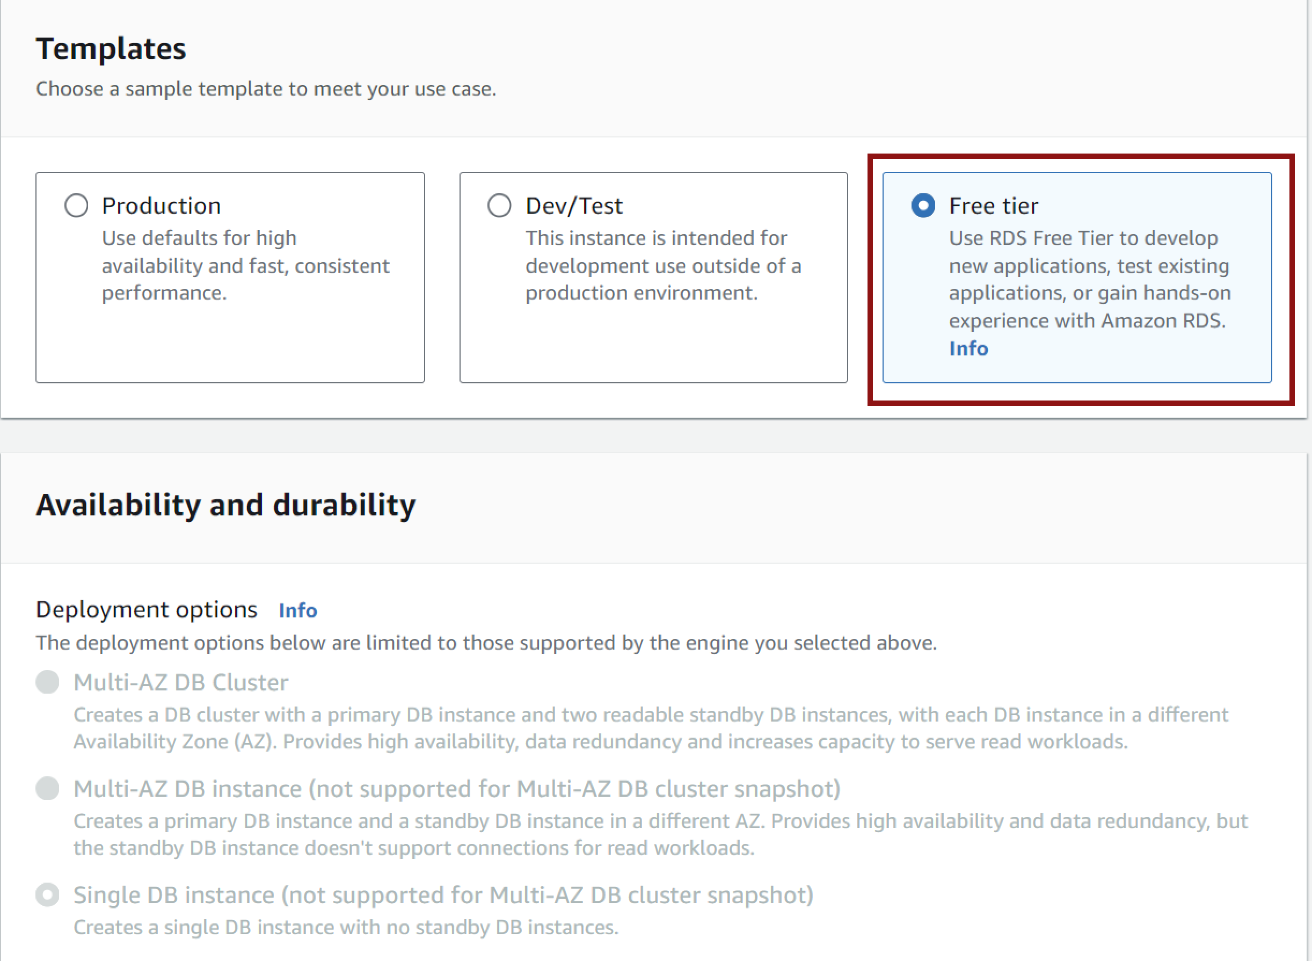Click Production's high availability description text
This screenshot has height=961, width=1312.
pyautogui.click(x=245, y=265)
